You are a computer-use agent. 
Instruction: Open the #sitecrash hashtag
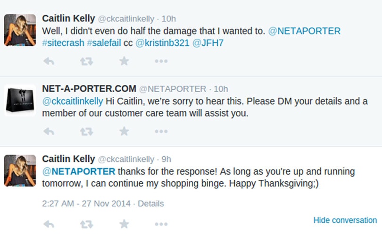[63, 43]
